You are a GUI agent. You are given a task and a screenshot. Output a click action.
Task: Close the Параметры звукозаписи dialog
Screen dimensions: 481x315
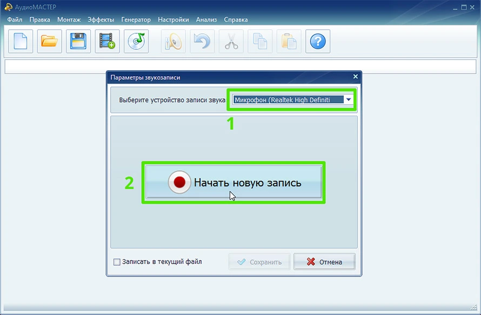355,77
